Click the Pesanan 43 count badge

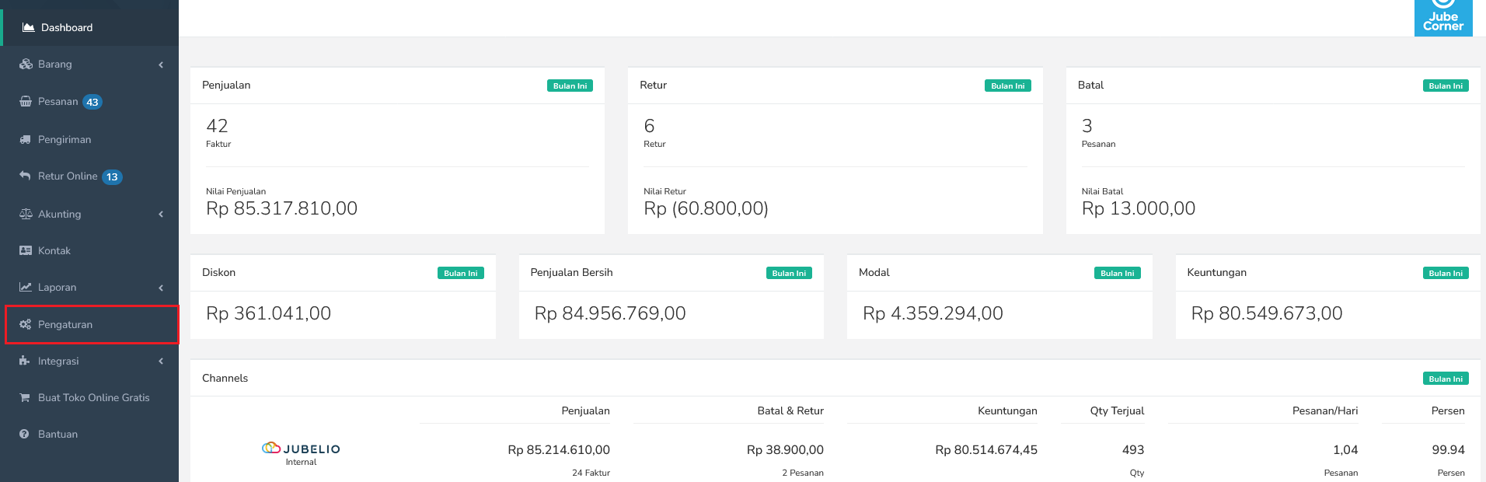92,102
